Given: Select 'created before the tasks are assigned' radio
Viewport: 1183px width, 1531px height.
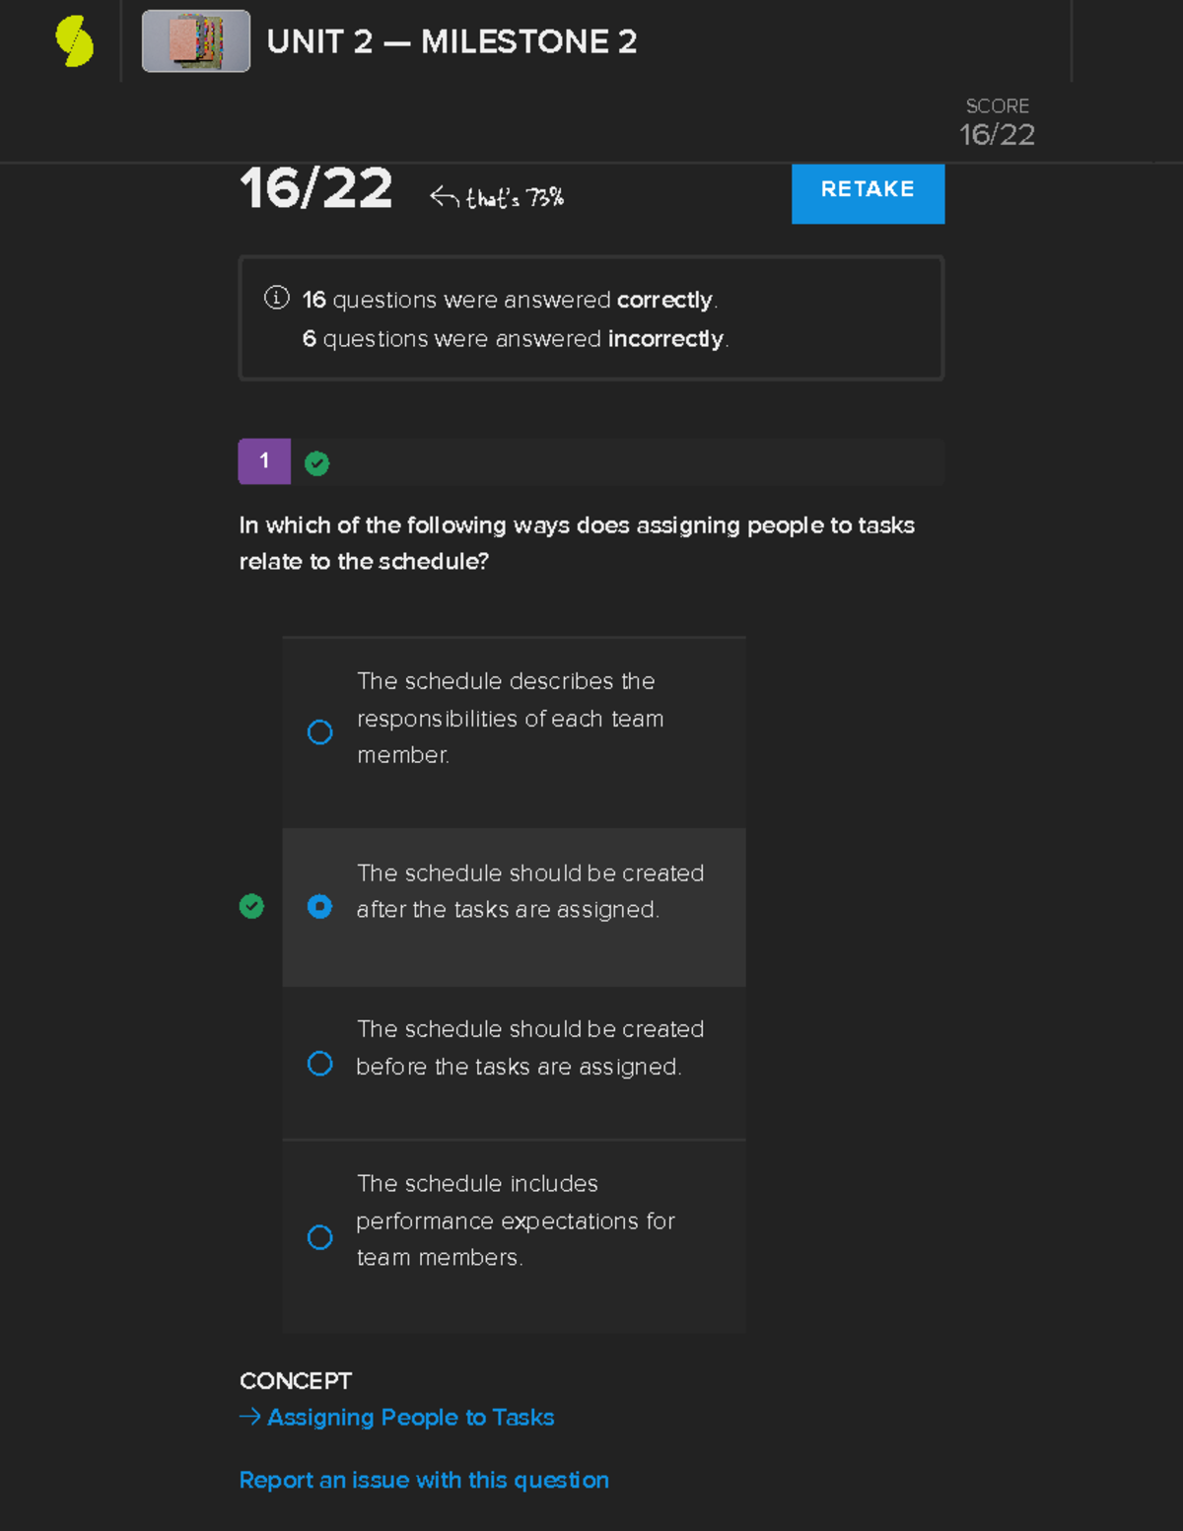Looking at the screenshot, I should [319, 1064].
